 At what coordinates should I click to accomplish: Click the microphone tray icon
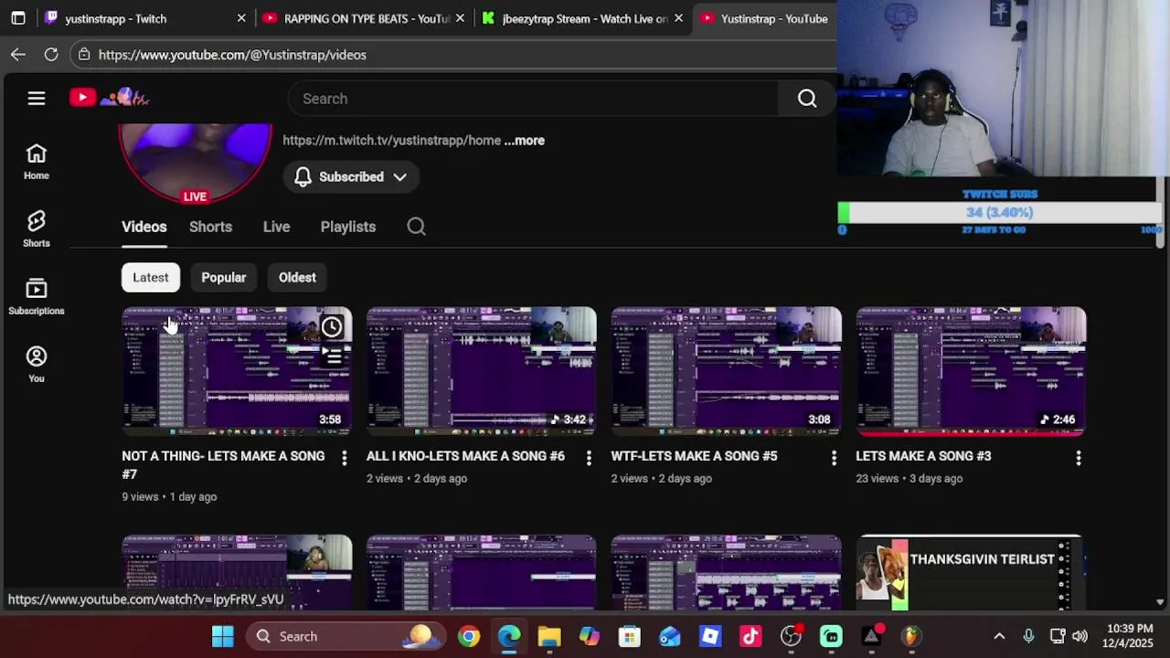1028,636
